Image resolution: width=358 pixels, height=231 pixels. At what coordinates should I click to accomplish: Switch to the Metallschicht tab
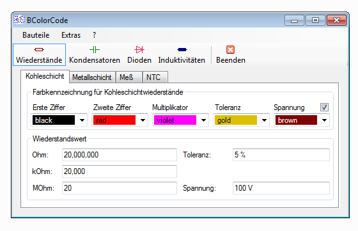tap(92, 77)
